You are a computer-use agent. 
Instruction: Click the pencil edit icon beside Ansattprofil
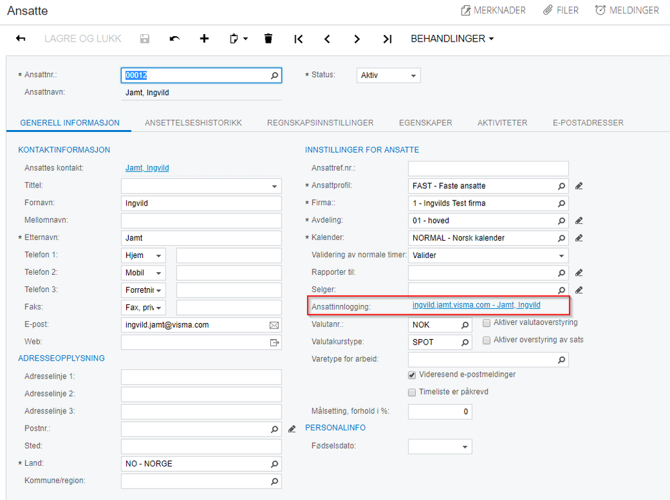click(579, 186)
